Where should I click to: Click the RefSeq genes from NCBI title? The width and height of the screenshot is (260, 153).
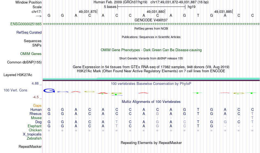151,28
